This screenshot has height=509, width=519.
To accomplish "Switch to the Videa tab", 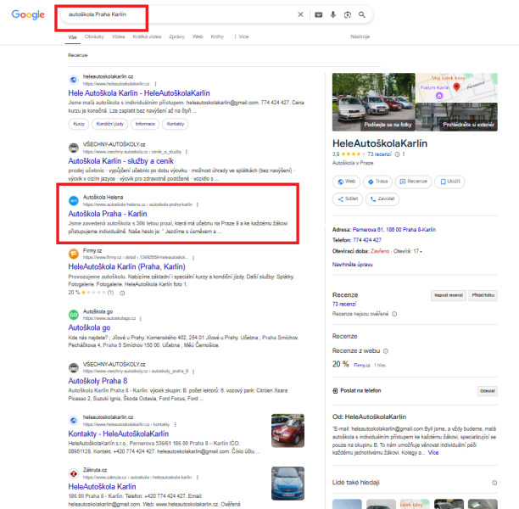I will pos(118,36).
